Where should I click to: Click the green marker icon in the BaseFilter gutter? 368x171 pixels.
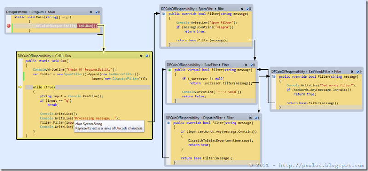[x=169, y=70]
